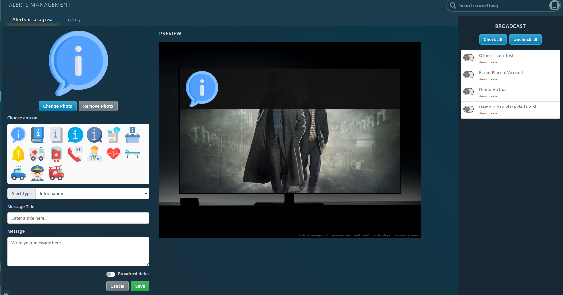The width and height of the screenshot is (563, 295).
Task: Turn on the Broadcast dates switch
Action: click(111, 274)
